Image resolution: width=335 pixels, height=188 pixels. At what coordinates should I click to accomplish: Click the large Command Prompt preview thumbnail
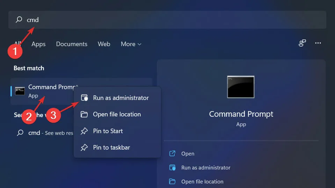coord(241,87)
